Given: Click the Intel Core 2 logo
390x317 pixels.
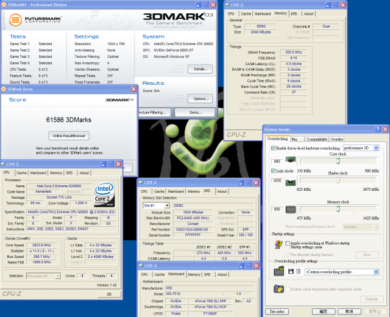Looking at the screenshot, I should [x=104, y=194].
